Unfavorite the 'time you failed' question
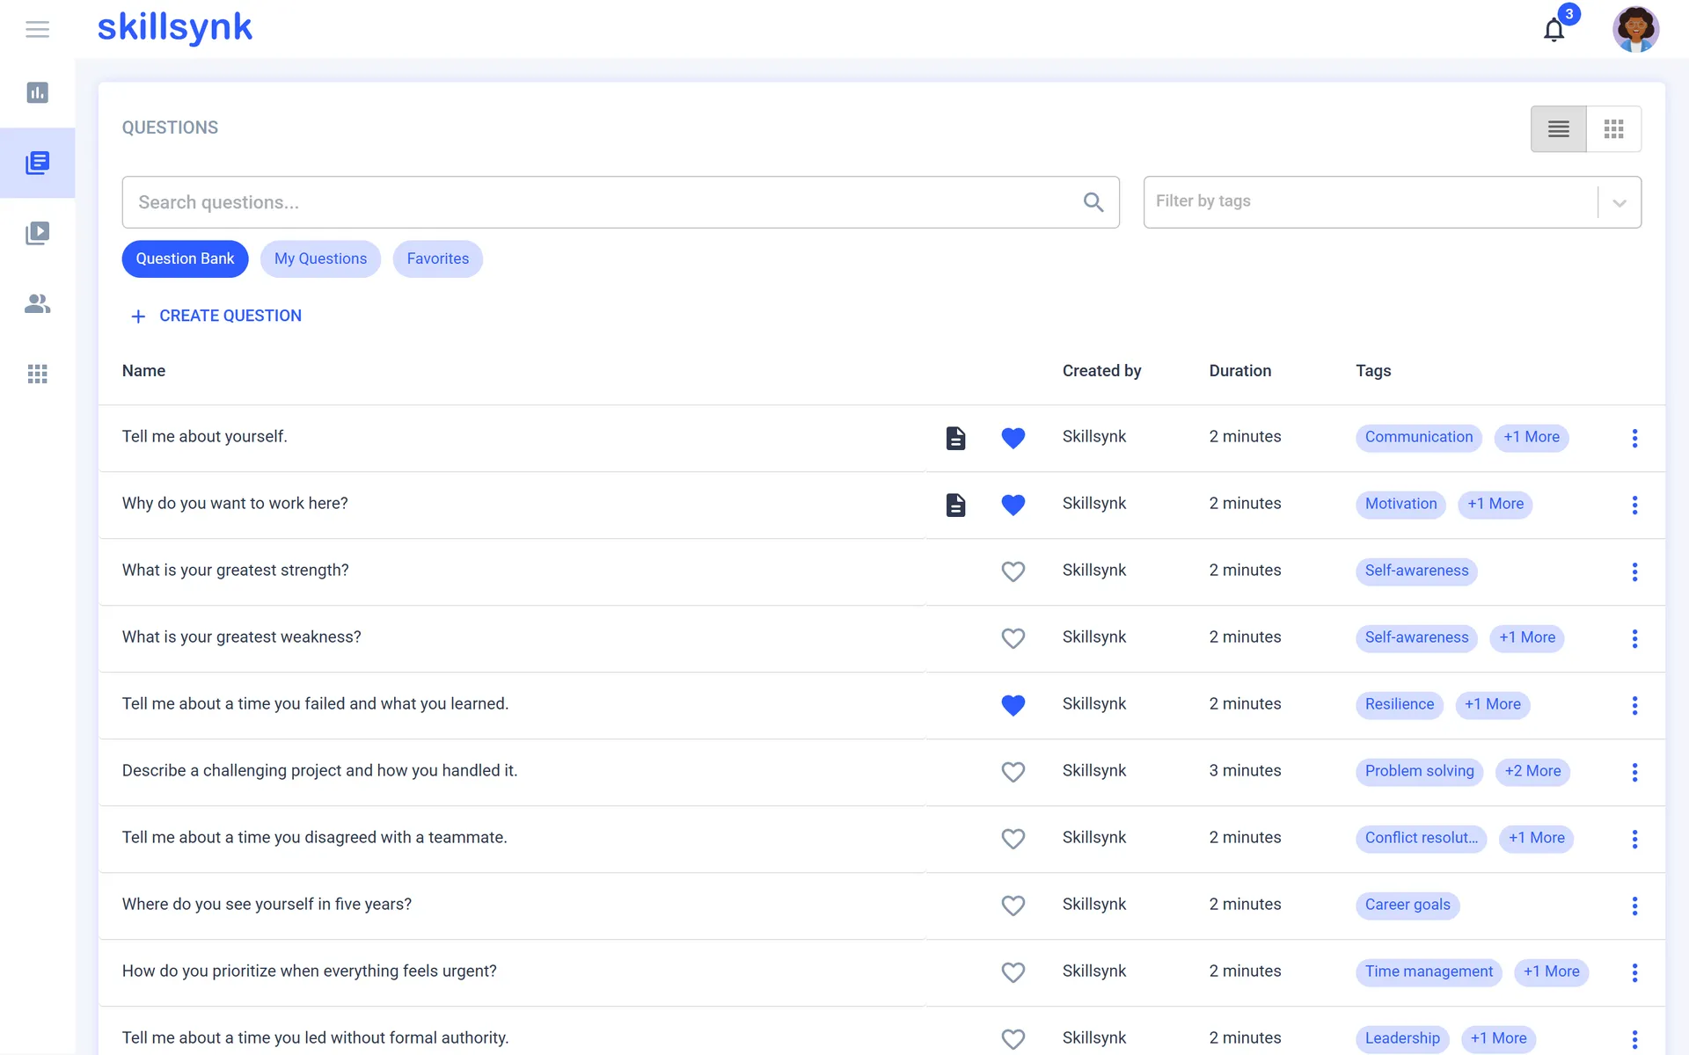 [x=1013, y=705]
